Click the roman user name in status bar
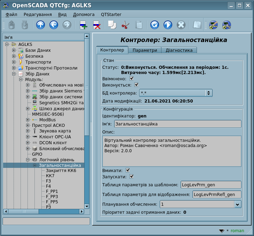 [237, 231]
